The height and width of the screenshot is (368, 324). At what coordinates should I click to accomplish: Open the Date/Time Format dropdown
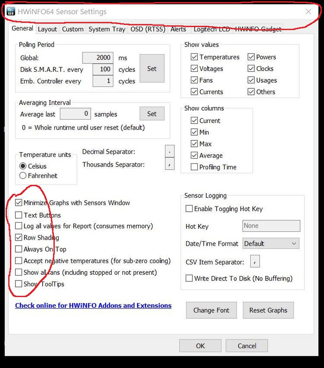[271, 243]
